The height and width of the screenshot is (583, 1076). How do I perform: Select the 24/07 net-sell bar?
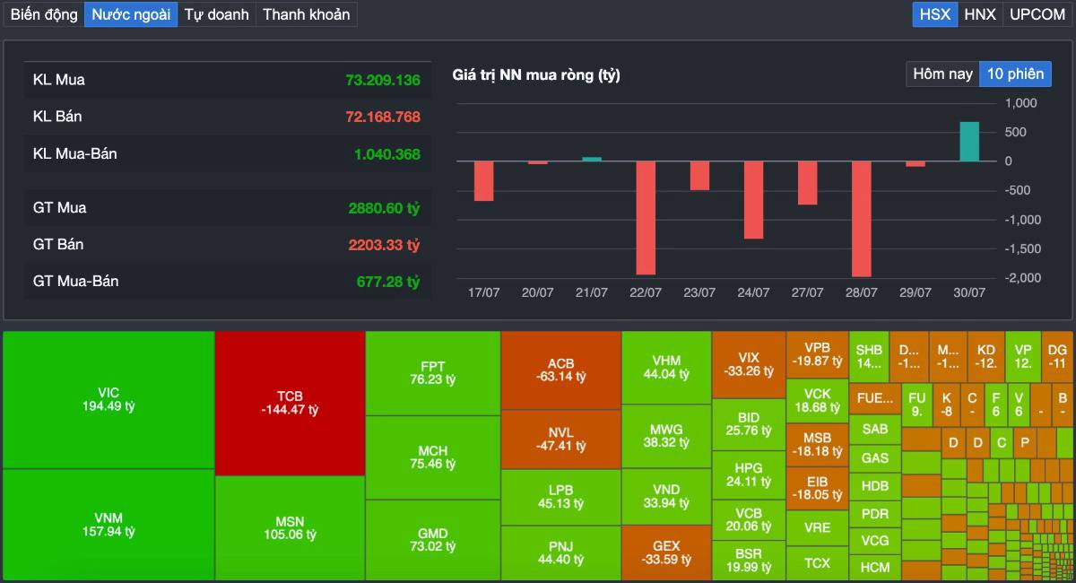(754, 200)
